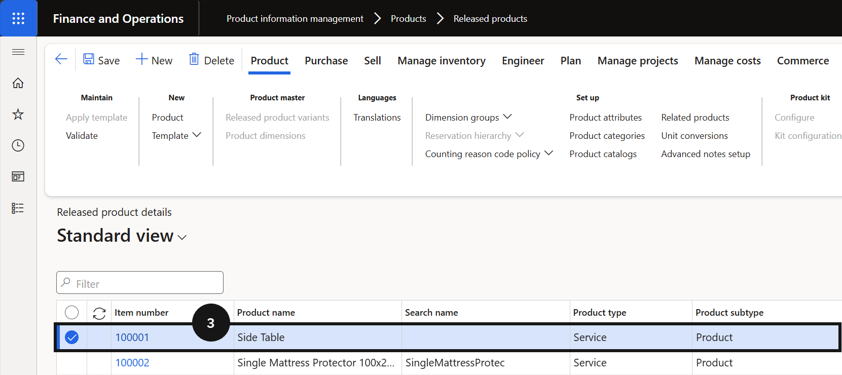Open Modules list icon in sidebar
The height and width of the screenshot is (375, 842).
point(18,208)
